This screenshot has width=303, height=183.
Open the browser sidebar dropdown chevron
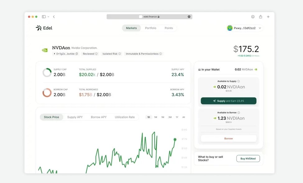coord(47,16)
